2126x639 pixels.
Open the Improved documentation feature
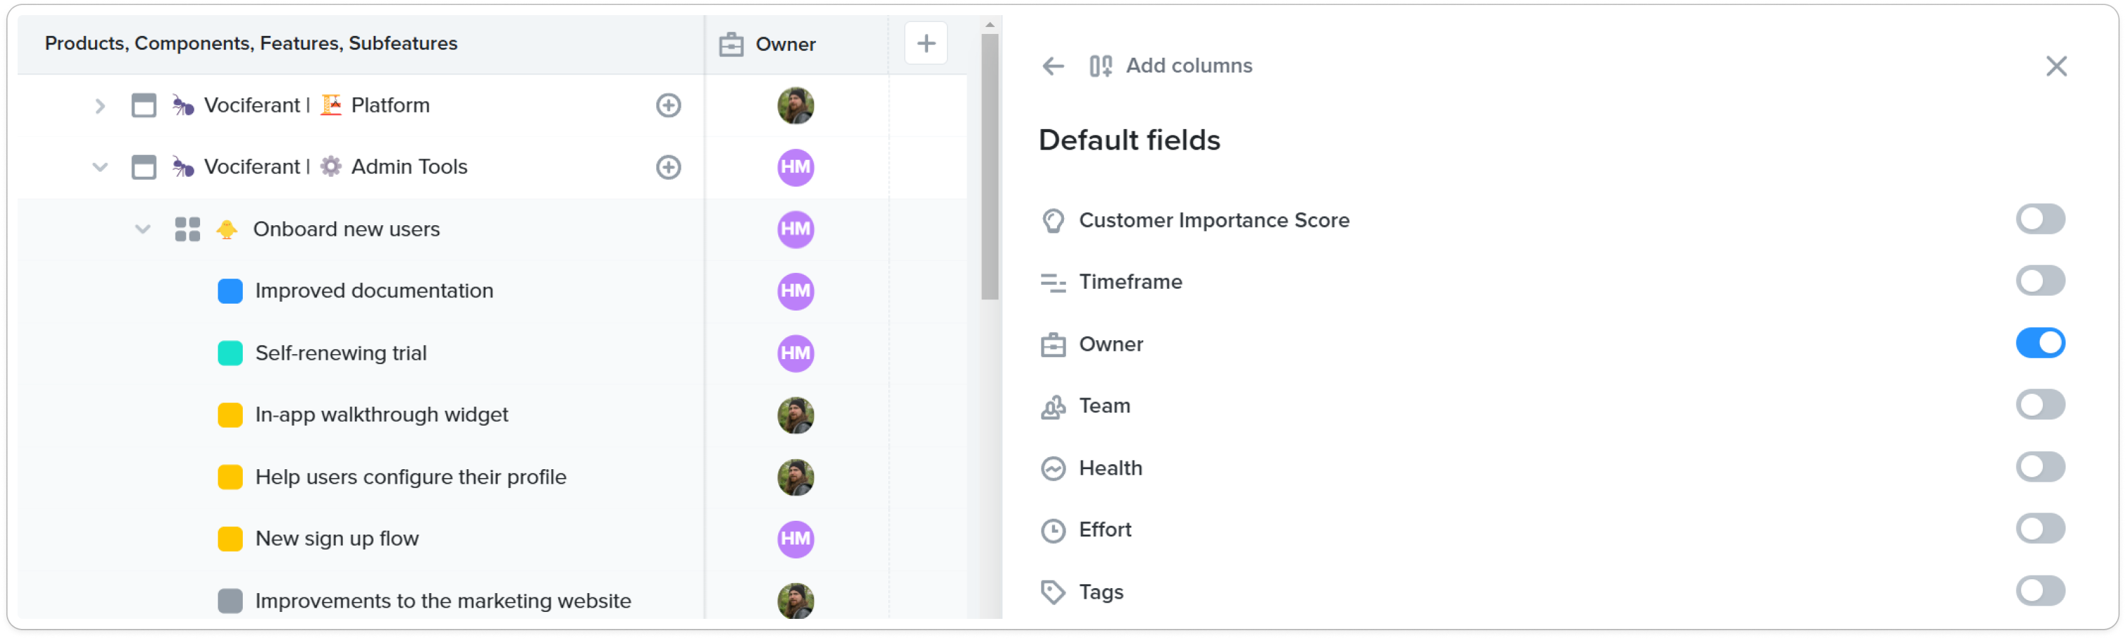tap(374, 291)
